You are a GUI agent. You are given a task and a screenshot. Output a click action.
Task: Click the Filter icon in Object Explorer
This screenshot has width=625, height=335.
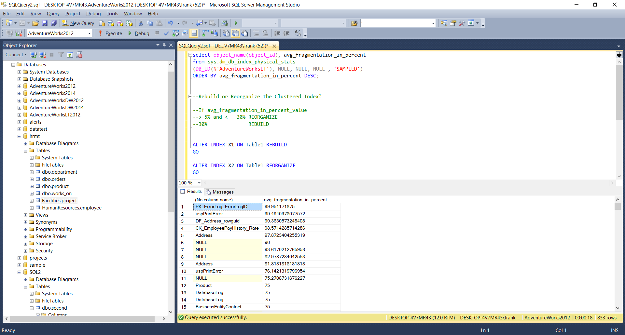point(61,55)
